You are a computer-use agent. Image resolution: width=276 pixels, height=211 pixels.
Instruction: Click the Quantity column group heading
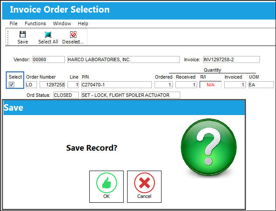pos(212,70)
